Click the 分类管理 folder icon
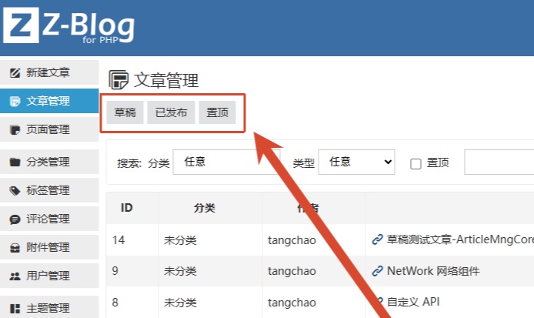Screen dimensions: 534x318 coord(15,162)
